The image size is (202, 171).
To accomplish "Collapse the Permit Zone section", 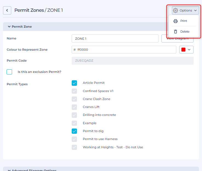I will 9,27.
